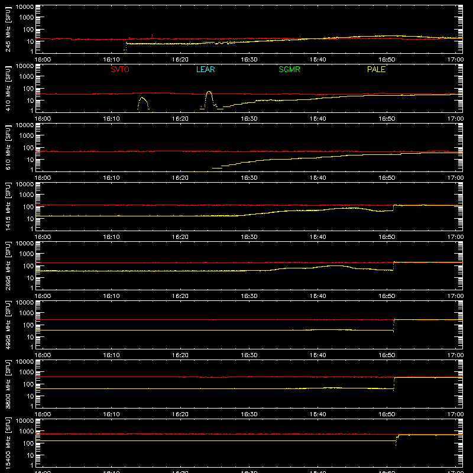Image resolution: width=473 pixels, height=473 pixels.
Task: Click the 10 y-axis value of the 2695 MHz plot
Action: [30, 278]
